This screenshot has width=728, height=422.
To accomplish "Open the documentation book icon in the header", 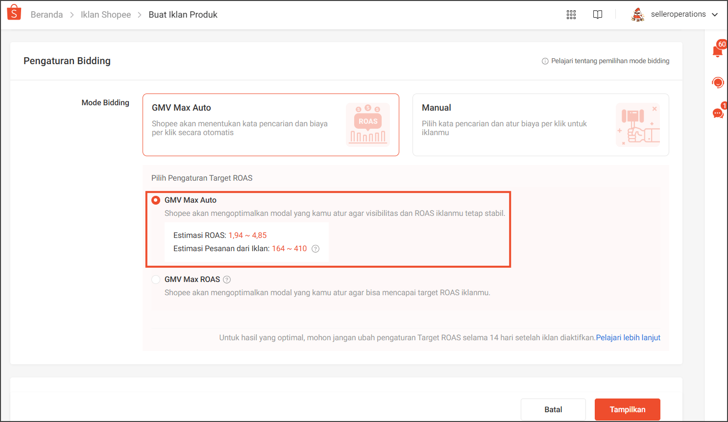I will 598,14.
